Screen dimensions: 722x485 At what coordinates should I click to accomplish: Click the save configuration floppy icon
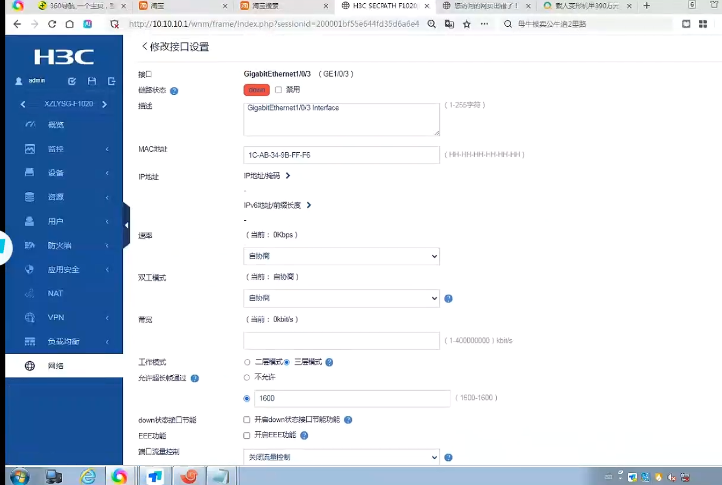[92, 81]
